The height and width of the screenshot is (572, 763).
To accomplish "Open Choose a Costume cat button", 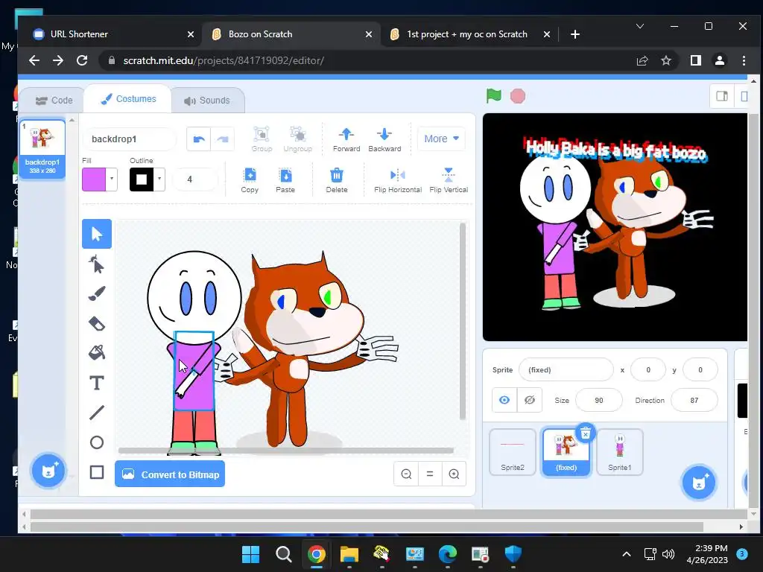I will click(48, 471).
